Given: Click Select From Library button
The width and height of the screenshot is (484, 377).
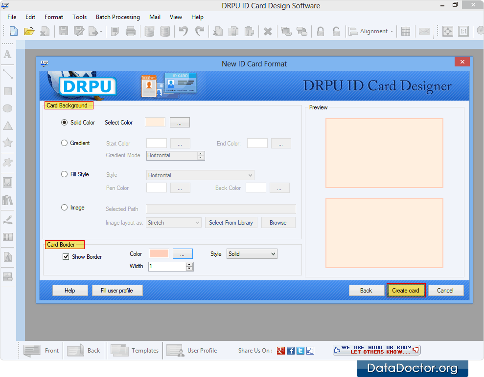Looking at the screenshot, I should (x=231, y=222).
